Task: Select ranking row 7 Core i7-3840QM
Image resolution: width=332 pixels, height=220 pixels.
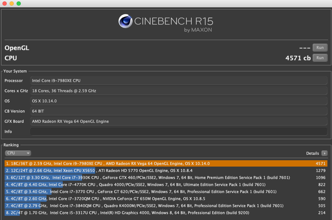Action: [166, 206]
